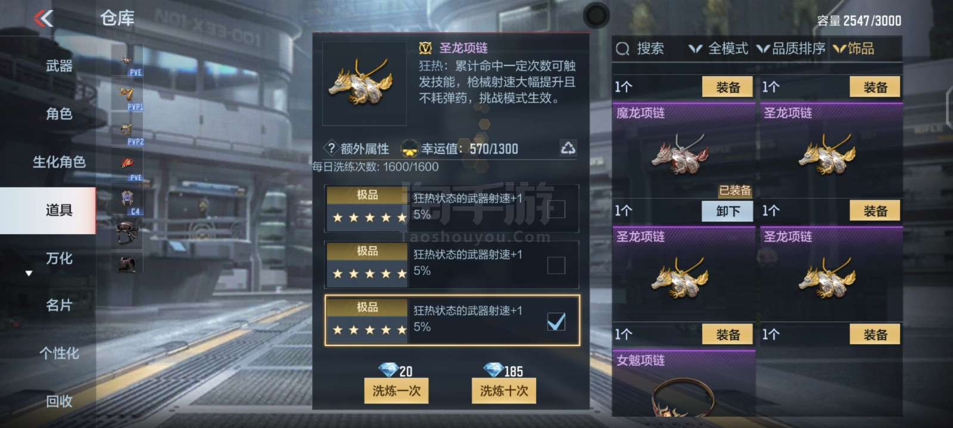The image size is (953, 428).
Task: Open the extra attributes help question mark
Action: (331, 148)
